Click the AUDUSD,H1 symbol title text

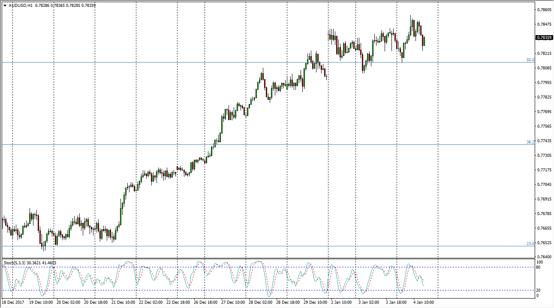[x=21, y=6]
